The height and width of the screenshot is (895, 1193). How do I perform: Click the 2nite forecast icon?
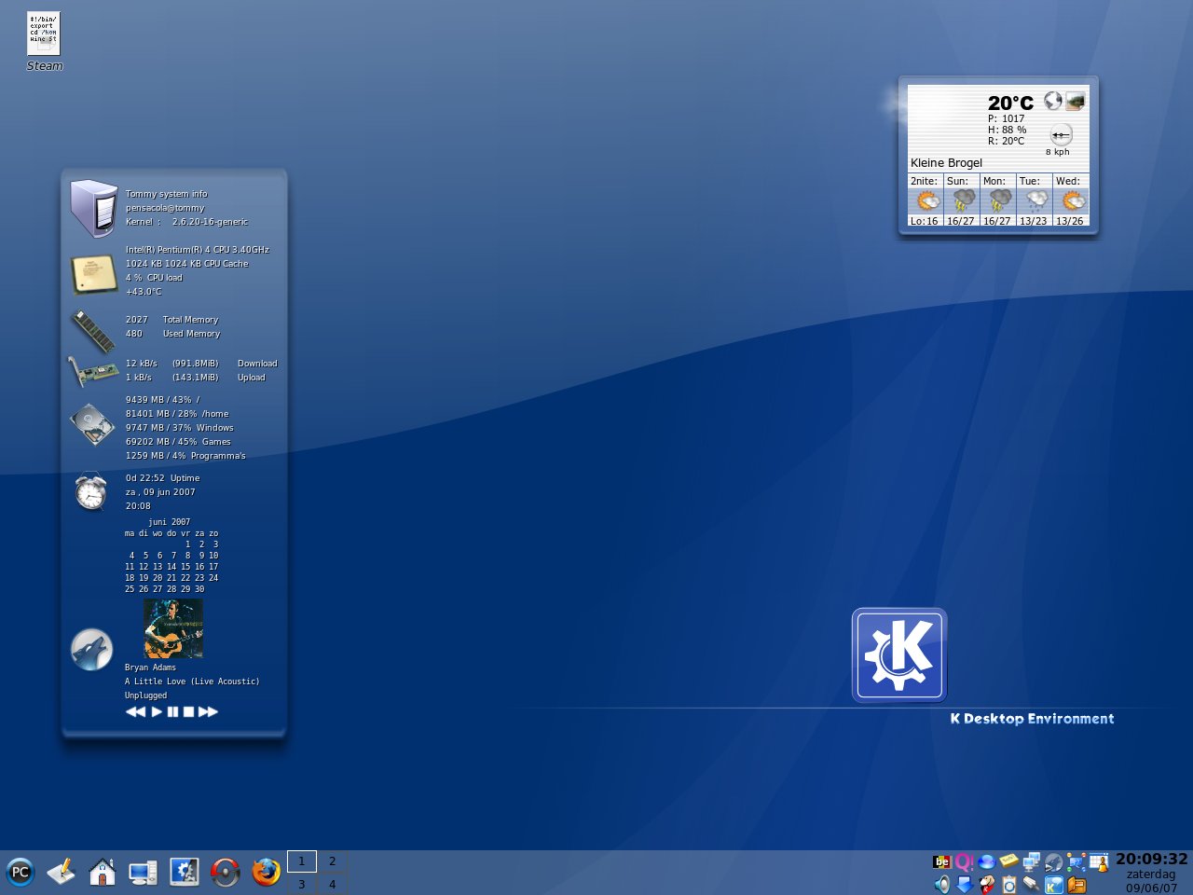(926, 200)
